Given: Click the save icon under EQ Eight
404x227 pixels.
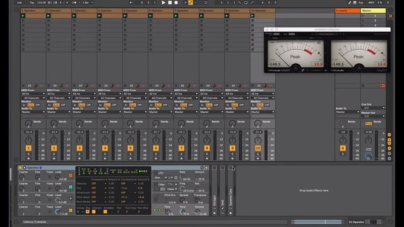Looking at the screenshot, I should pos(215,213).
